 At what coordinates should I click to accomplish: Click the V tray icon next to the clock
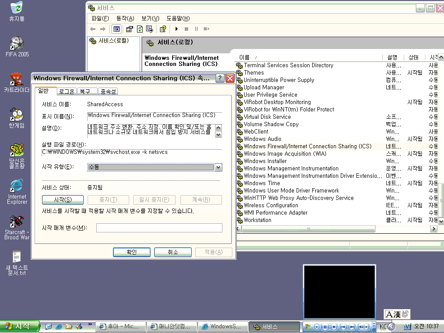click(x=407, y=326)
